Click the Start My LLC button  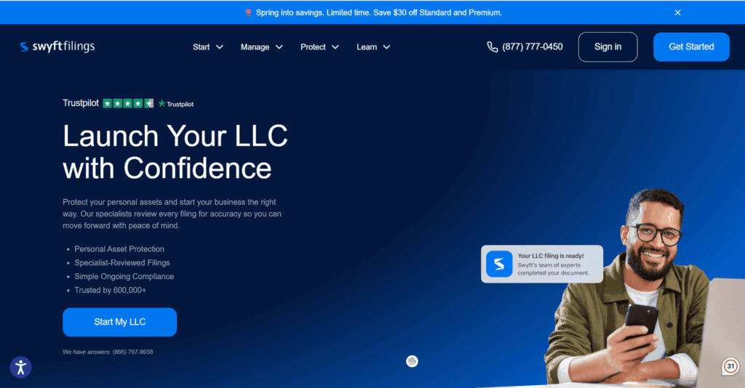click(120, 322)
